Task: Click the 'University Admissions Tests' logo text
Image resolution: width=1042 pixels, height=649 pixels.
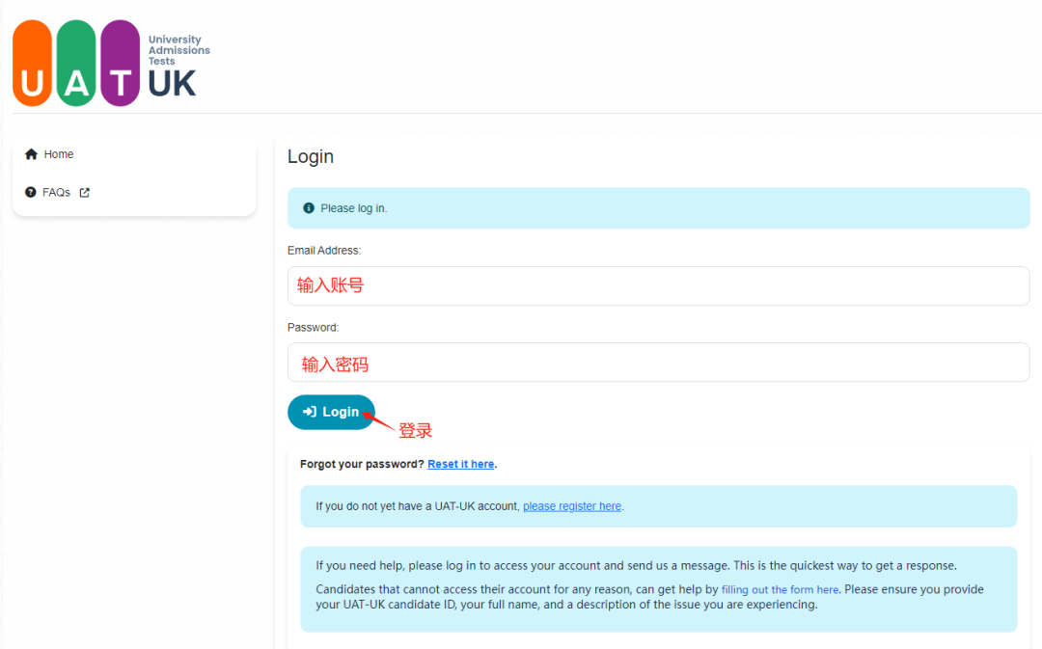Action: (178, 50)
